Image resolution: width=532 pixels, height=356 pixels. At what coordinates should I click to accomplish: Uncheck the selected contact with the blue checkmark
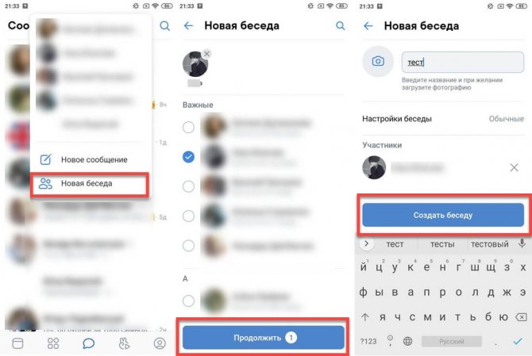[188, 157]
